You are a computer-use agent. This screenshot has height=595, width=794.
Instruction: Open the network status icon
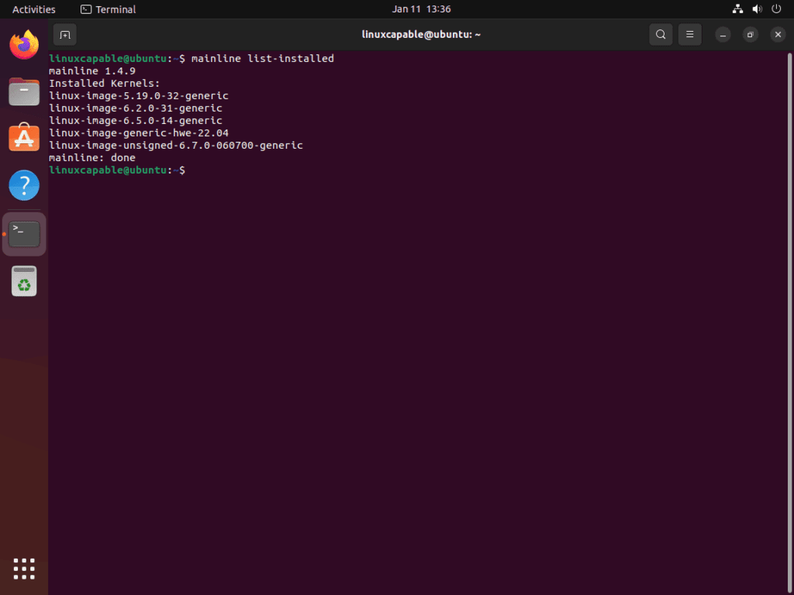click(x=737, y=9)
